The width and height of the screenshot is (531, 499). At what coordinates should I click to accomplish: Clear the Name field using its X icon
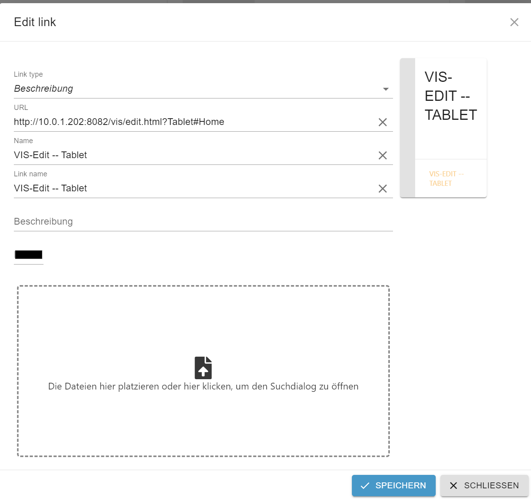point(382,155)
